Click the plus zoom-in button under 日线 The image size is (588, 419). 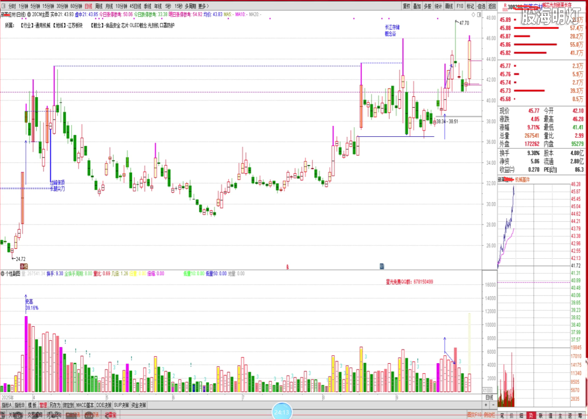[486, 405]
